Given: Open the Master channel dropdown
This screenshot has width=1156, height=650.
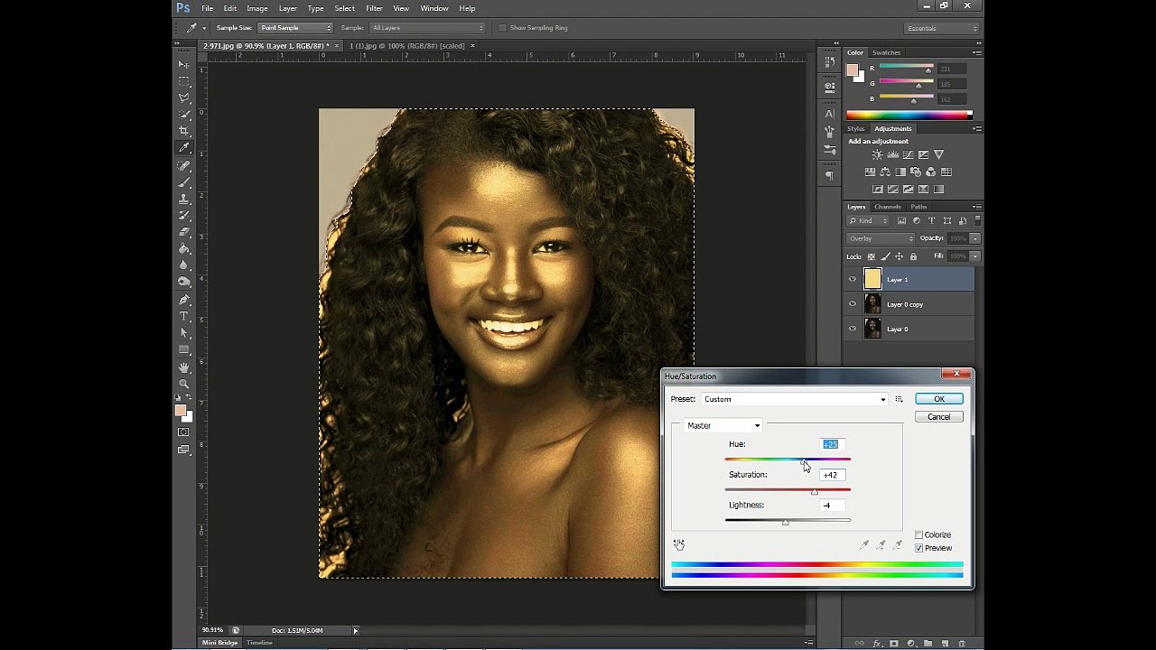Looking at the screenshot, I should (723, 425).
